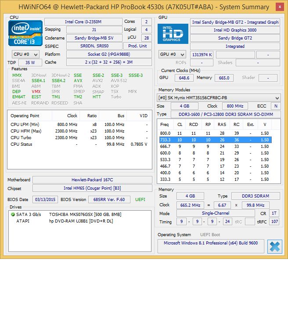This screenshot has width=288, height=316.
Task: Click the Sandy Bridge-MB SV codename field
Action: click(x=94, y=38)
